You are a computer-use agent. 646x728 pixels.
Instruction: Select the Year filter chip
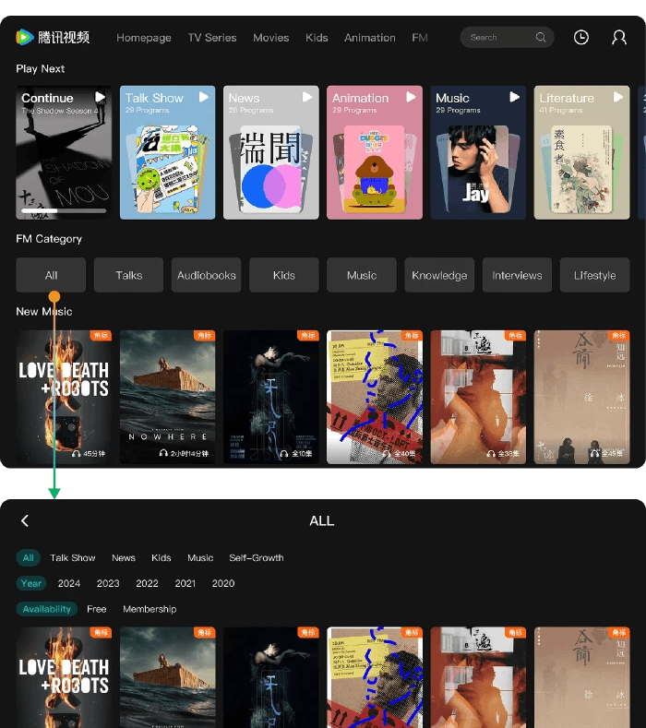(31, 583)
